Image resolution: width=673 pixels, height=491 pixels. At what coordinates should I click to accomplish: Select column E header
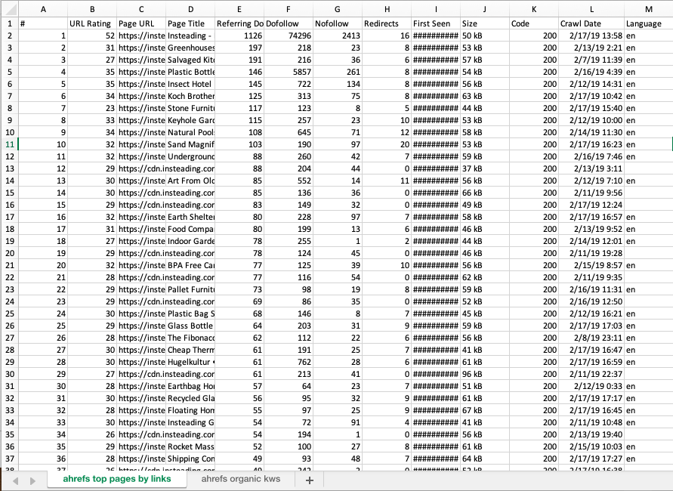(239, 9)
